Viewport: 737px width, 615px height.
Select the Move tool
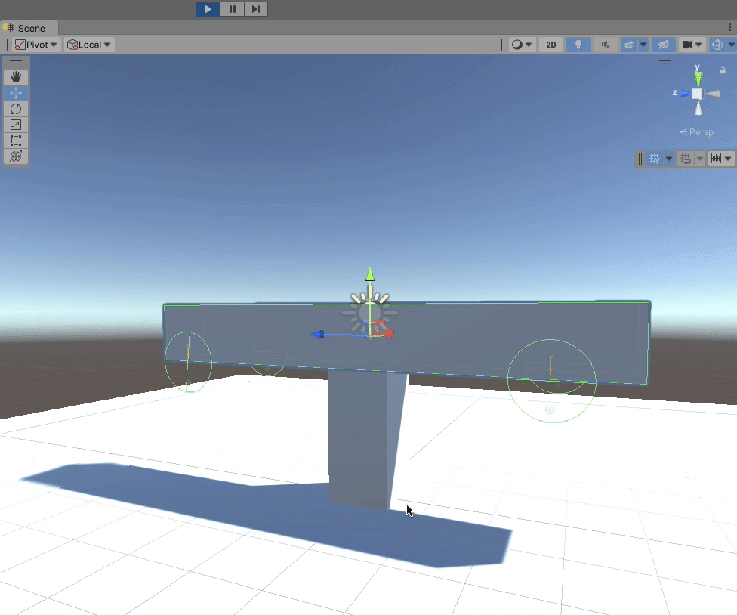(x=15, y=92)
